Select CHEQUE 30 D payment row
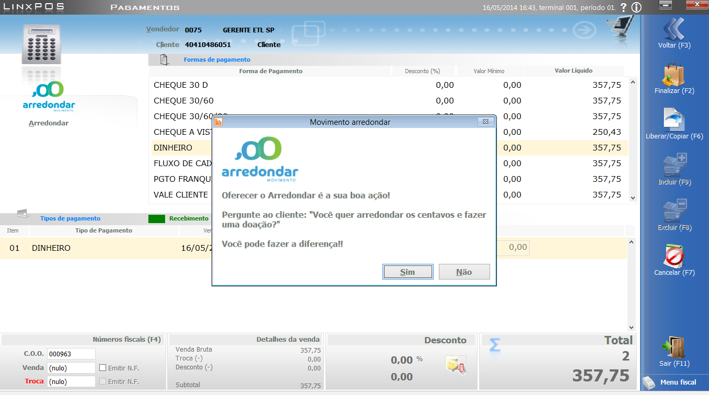Image resolution: width=709 pixels, height=395 pixels. [x=389, y=85]
